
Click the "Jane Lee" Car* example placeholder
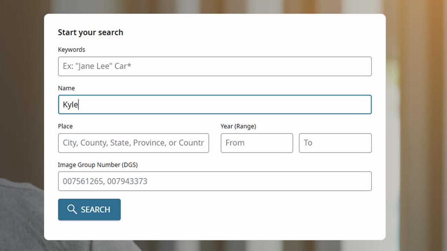coord(97,66)
